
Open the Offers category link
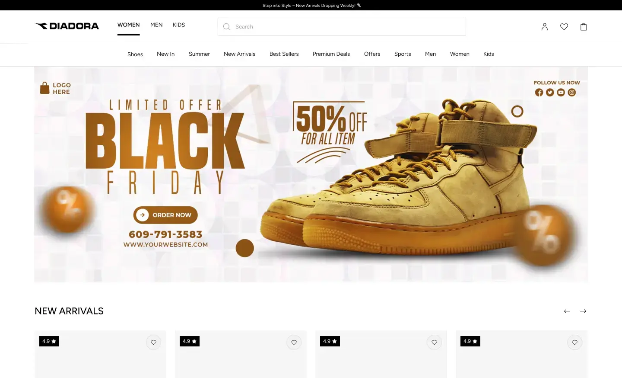click(x=372, y=54)
